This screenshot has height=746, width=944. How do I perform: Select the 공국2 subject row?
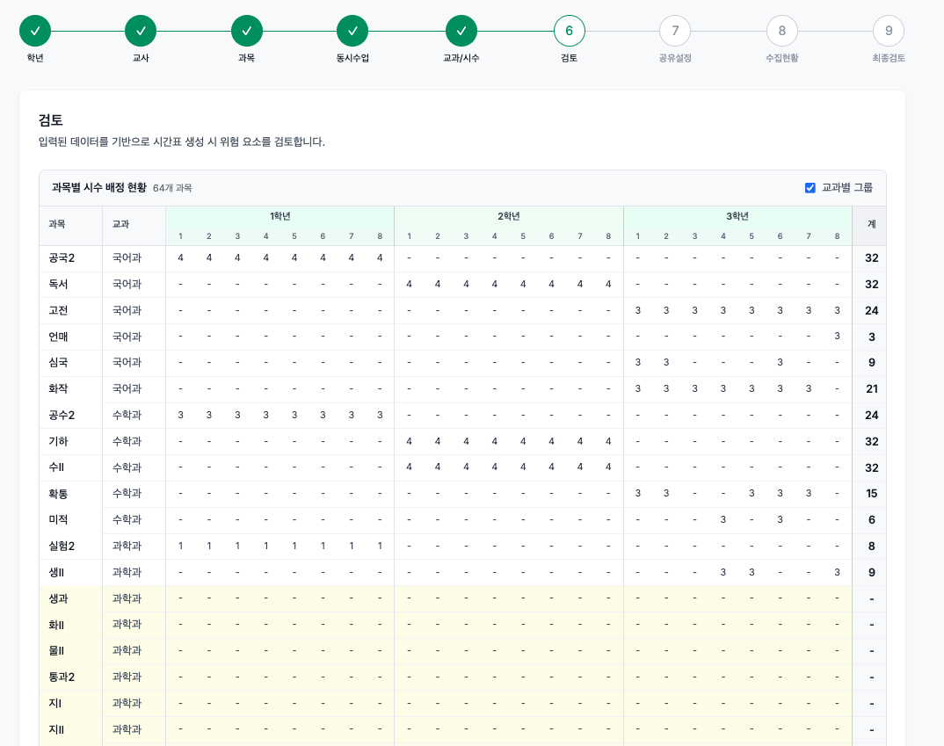[62, 258]
